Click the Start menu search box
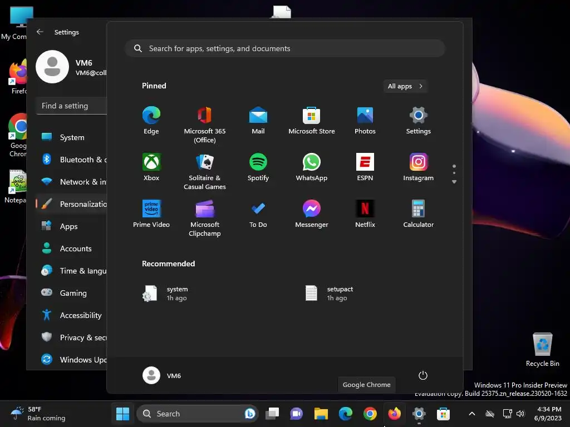The height and width of the screenshot is (427, 570). click(285, 49)
